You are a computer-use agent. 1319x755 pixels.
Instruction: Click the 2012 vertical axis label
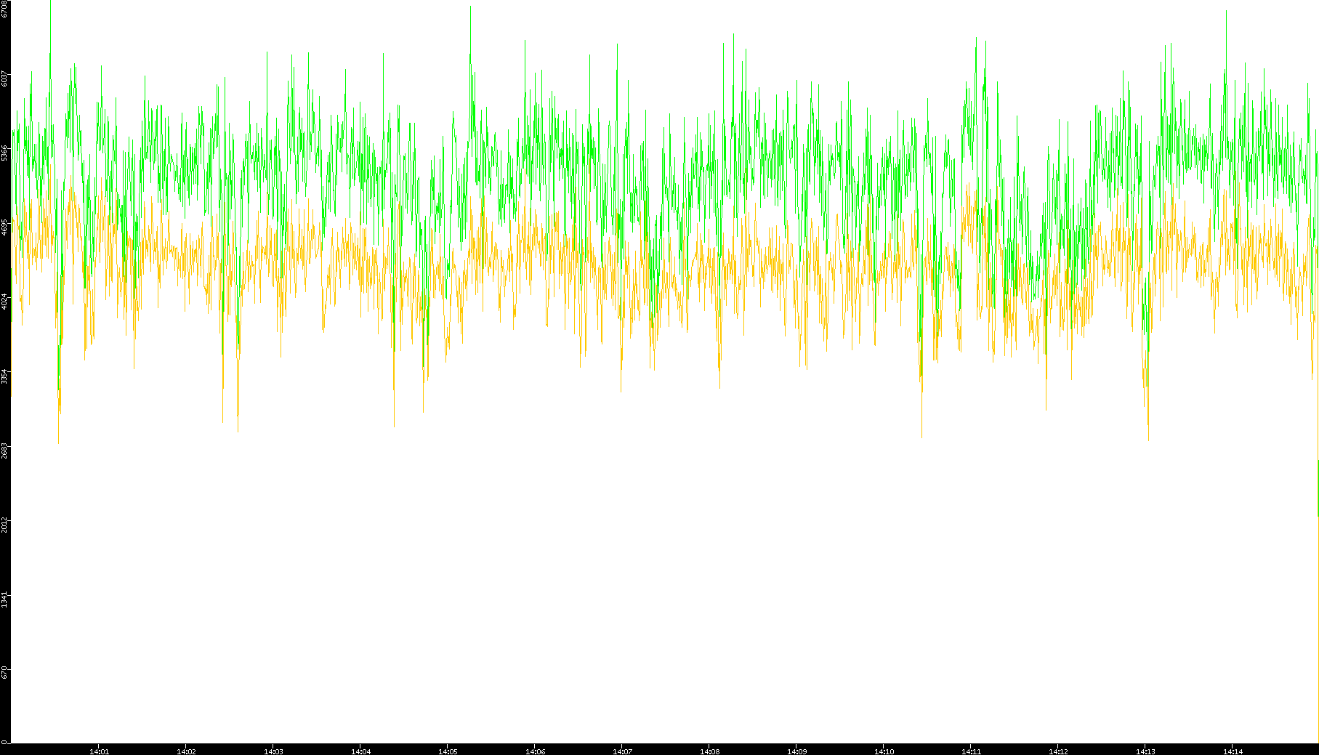(x=5, y=525)
